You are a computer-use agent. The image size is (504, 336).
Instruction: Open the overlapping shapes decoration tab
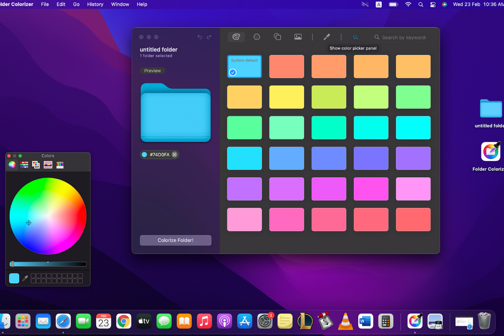point(277,37)
